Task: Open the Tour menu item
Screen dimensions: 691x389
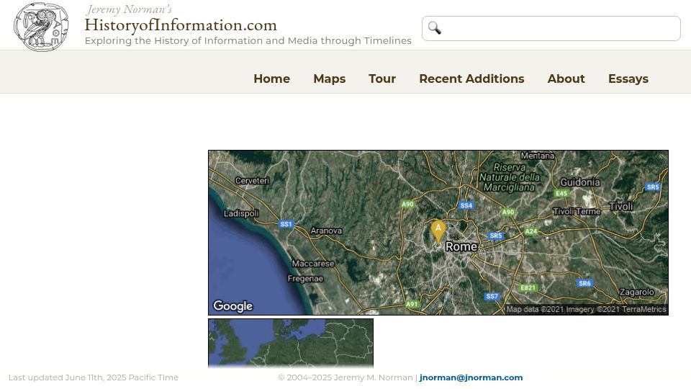Action: click(x=382, y=79)
